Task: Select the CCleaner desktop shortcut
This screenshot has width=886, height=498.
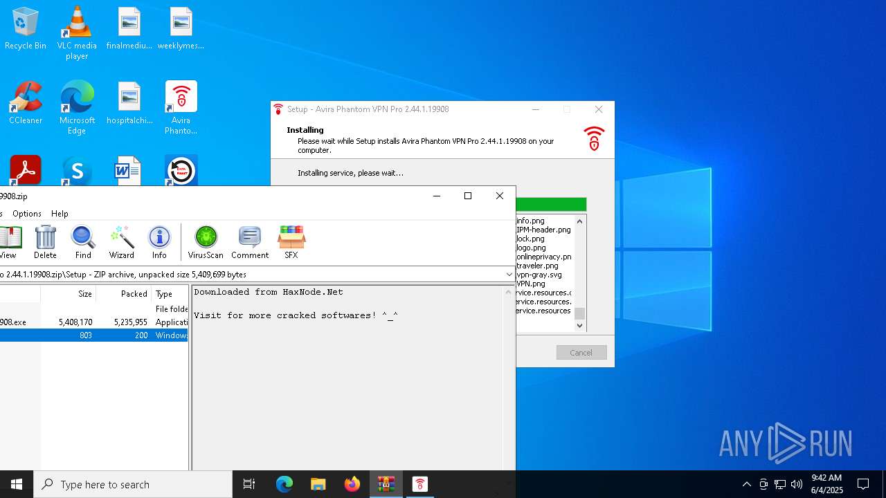Action: tap(26, 103)
